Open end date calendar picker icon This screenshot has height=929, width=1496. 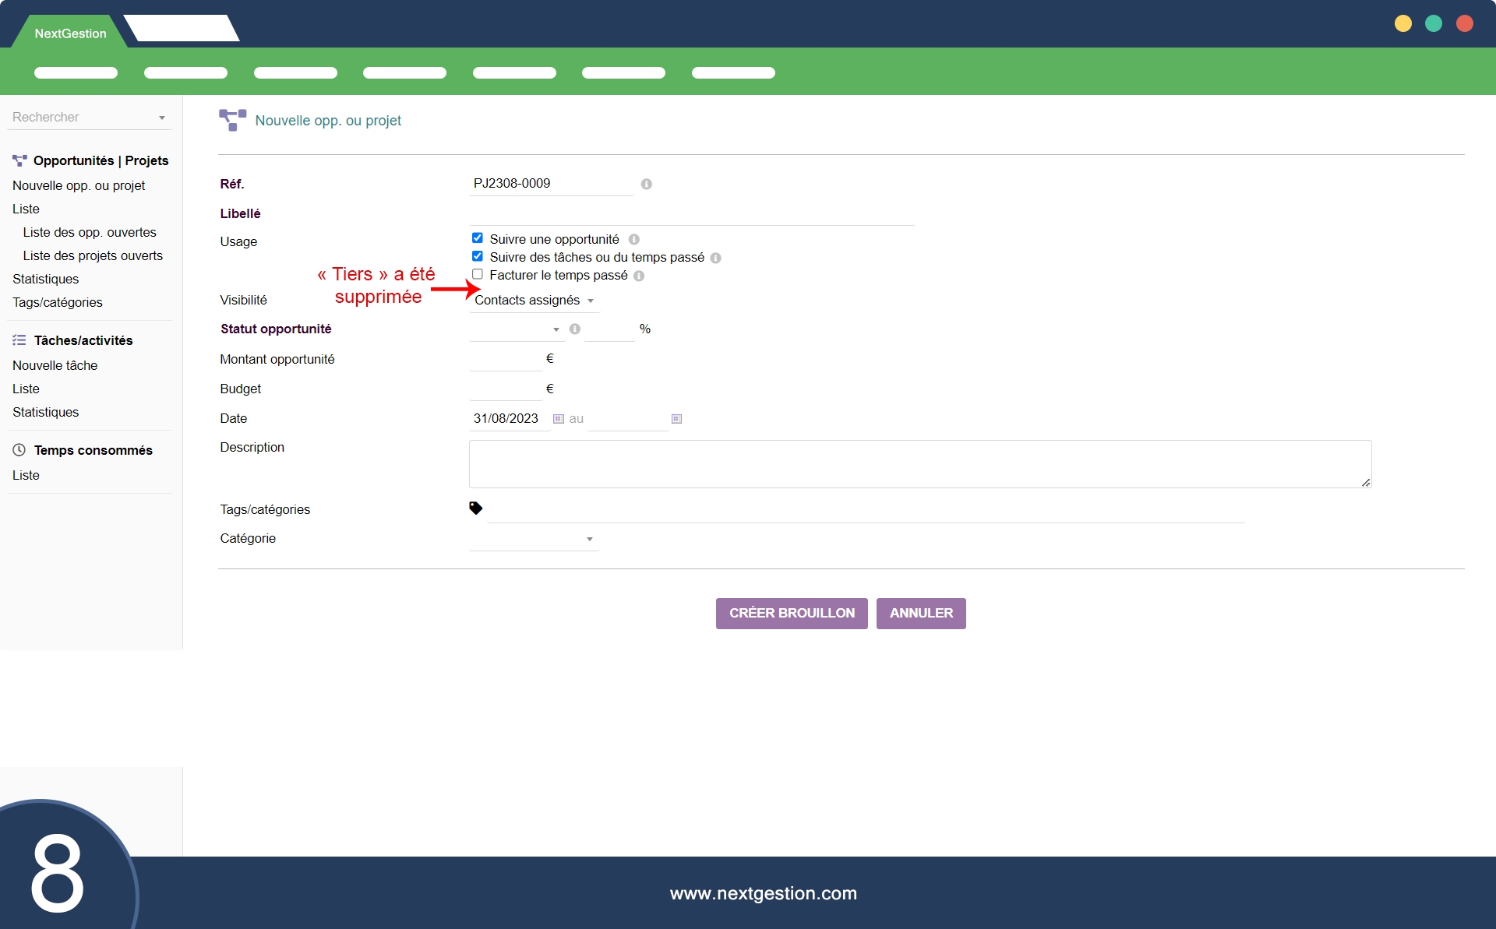coord(676,419)
